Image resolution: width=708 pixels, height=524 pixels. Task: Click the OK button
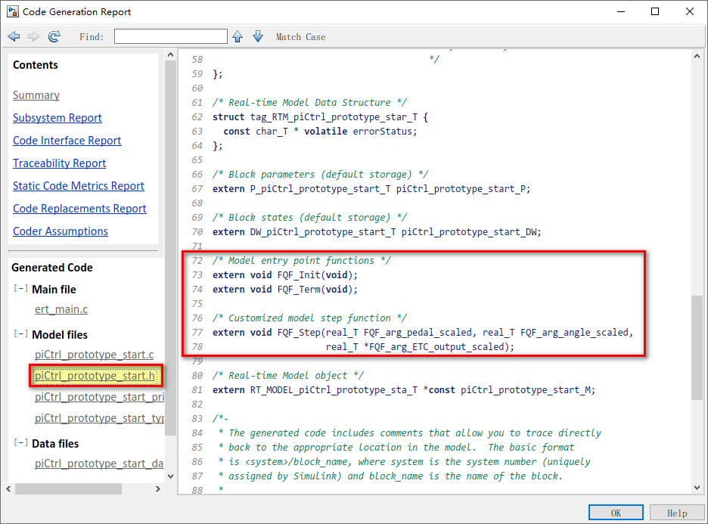(616, 513)
